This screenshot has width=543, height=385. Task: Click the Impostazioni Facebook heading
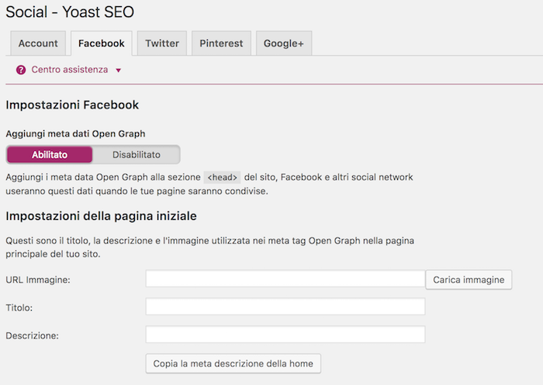pos(72,105)
